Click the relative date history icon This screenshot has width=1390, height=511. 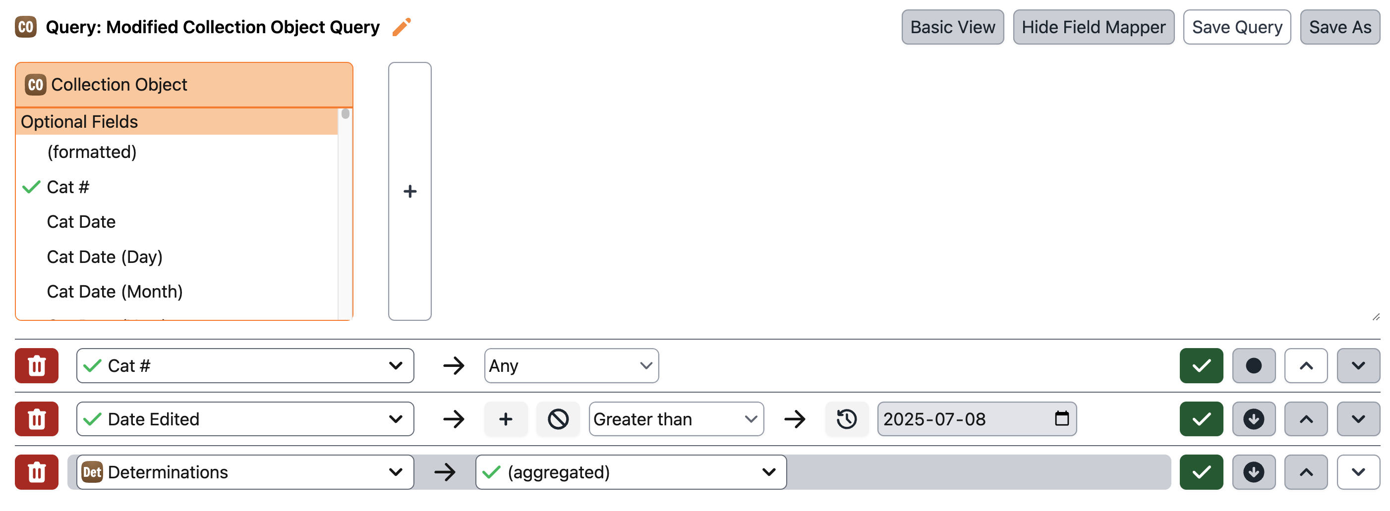[847, 419]
